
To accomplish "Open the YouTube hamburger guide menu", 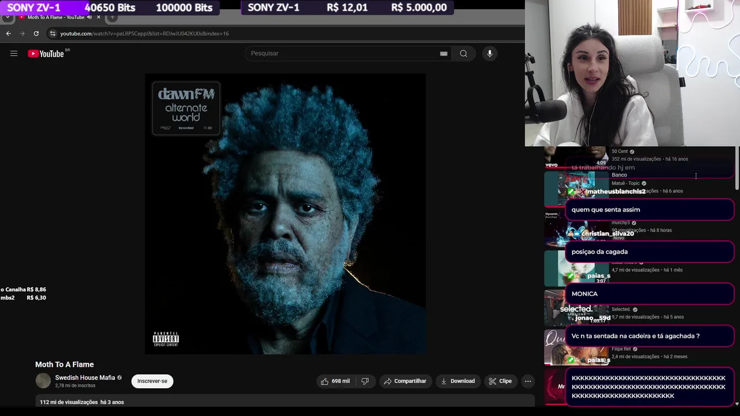I will (x=14, y=54).
